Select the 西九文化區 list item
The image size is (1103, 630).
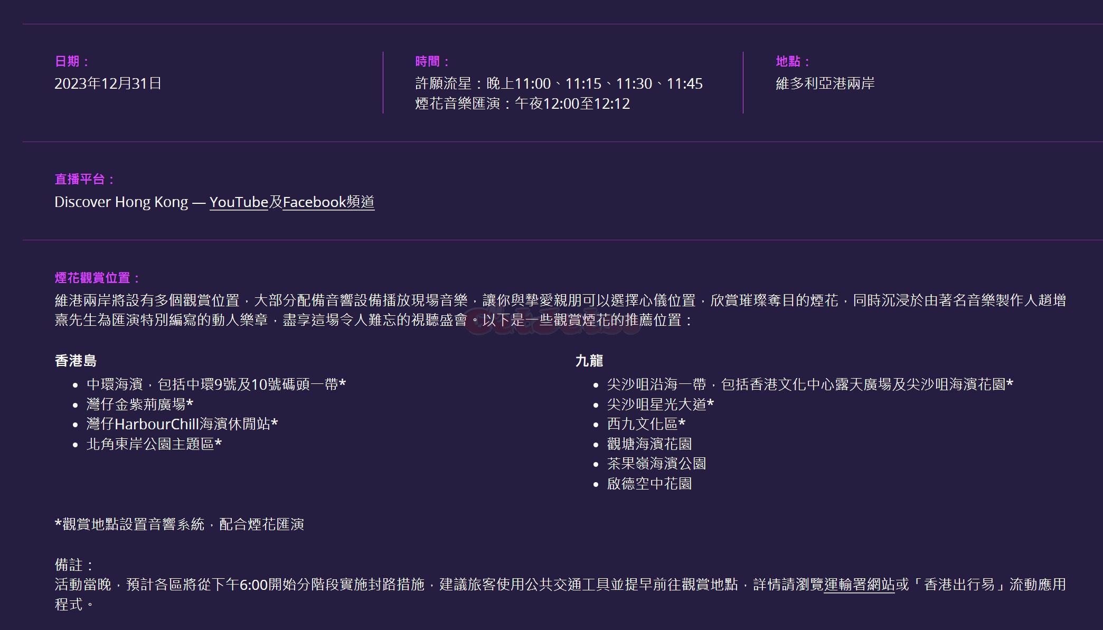tap(646, 424)
